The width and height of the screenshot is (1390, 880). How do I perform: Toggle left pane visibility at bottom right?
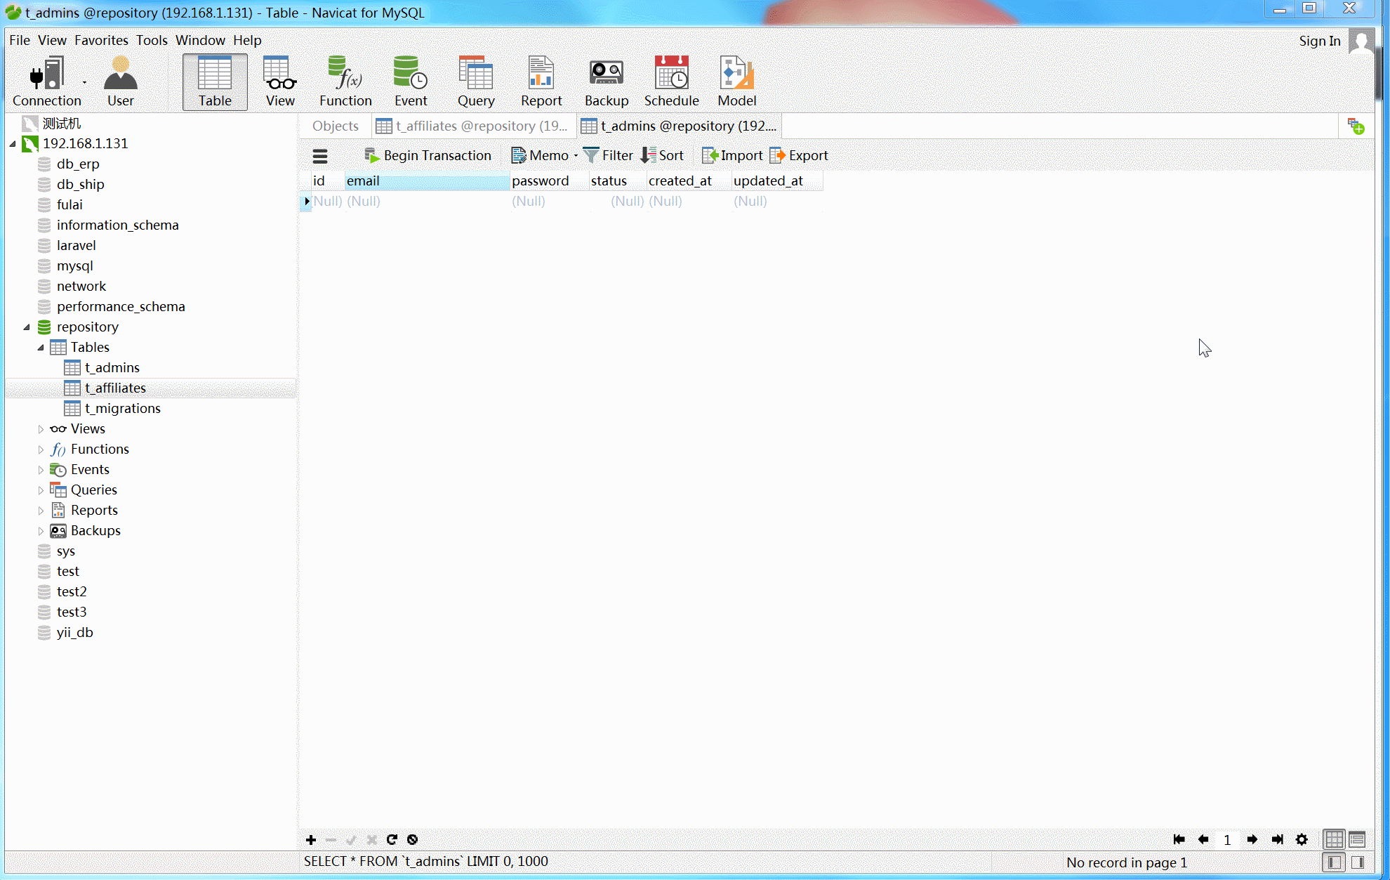pyautogui.click(x=1335, y=862)
